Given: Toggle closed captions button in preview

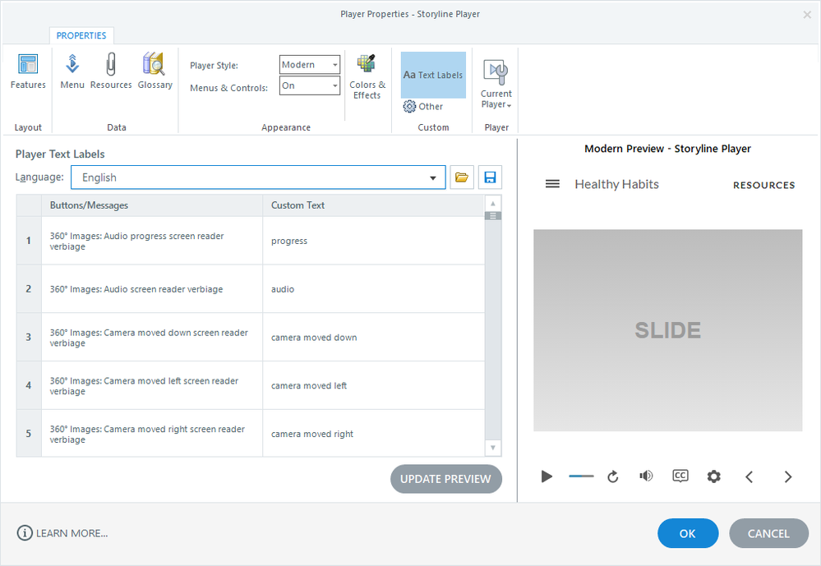Looking at the screenshot, I should (x=680, y=476).
